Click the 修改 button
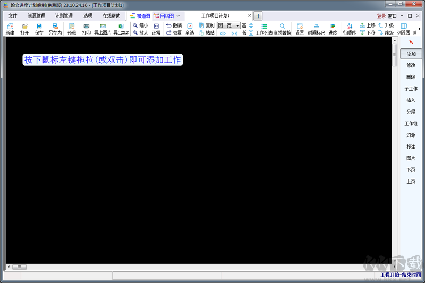This screenshot has height=283, width=425. click(411, 65)
